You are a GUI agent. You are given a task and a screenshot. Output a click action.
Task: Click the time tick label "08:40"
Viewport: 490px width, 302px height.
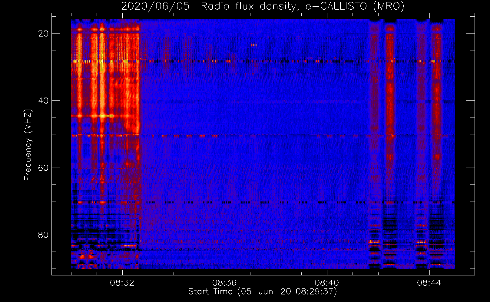(x=327, y=283)
